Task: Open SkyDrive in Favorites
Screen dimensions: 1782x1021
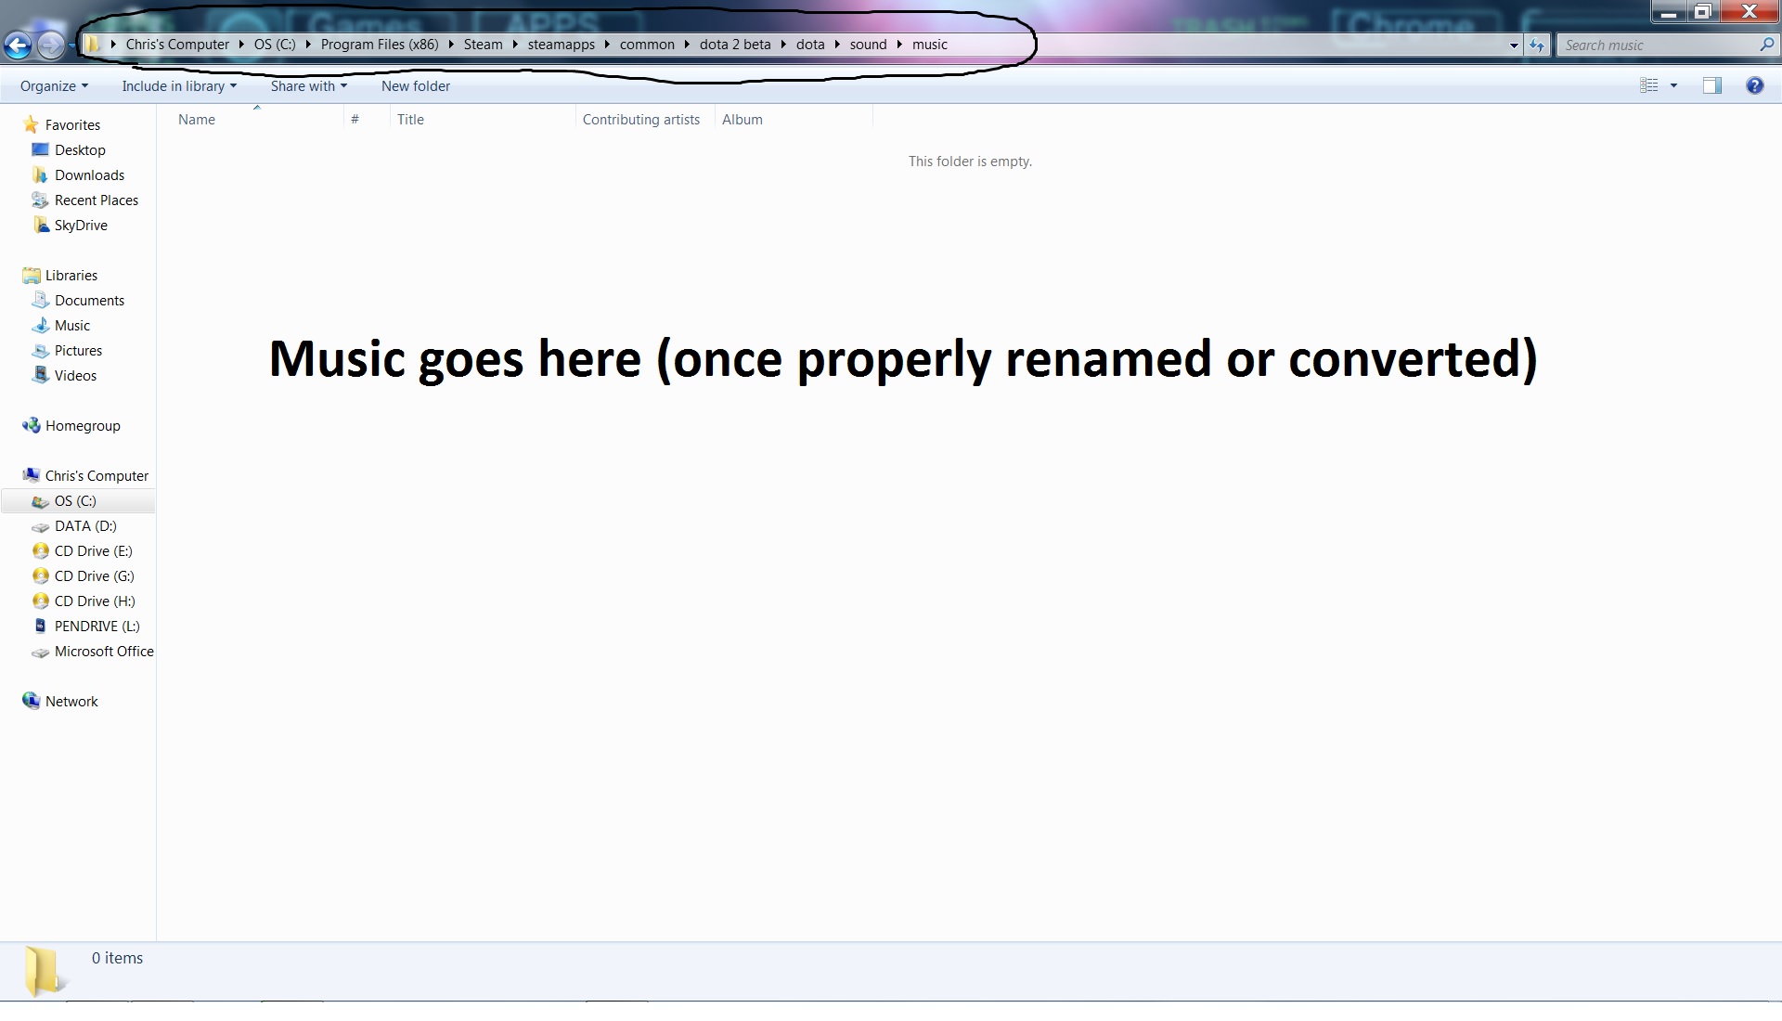Action: click(81, 226)
